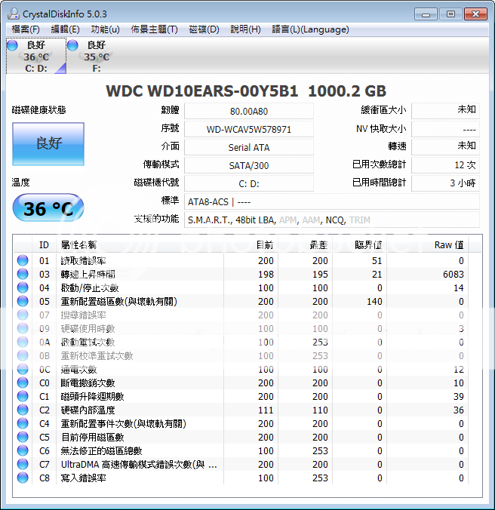Open the 佈景主題(T) menu

pyautogui.click(x=154, y=29)
